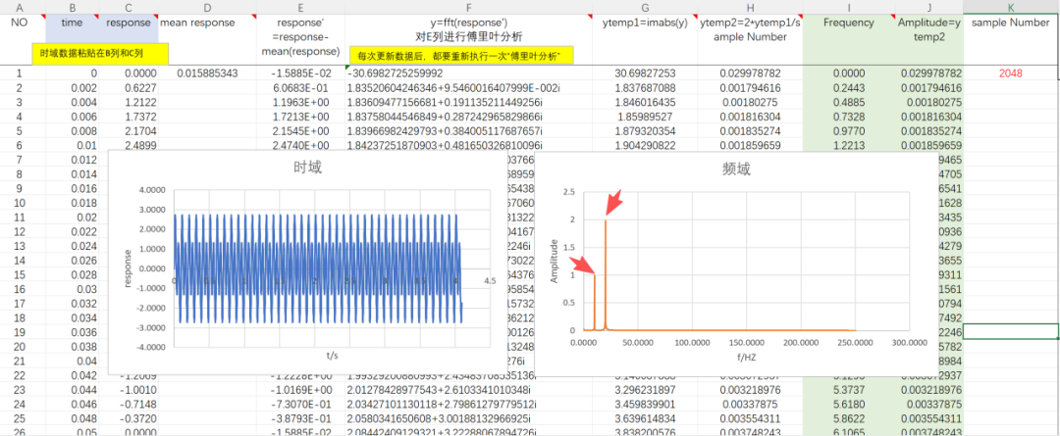Select Frequency cell 5.3737
The width and height of the screenshot is (1060, 436).
click(x=849, y=389)
